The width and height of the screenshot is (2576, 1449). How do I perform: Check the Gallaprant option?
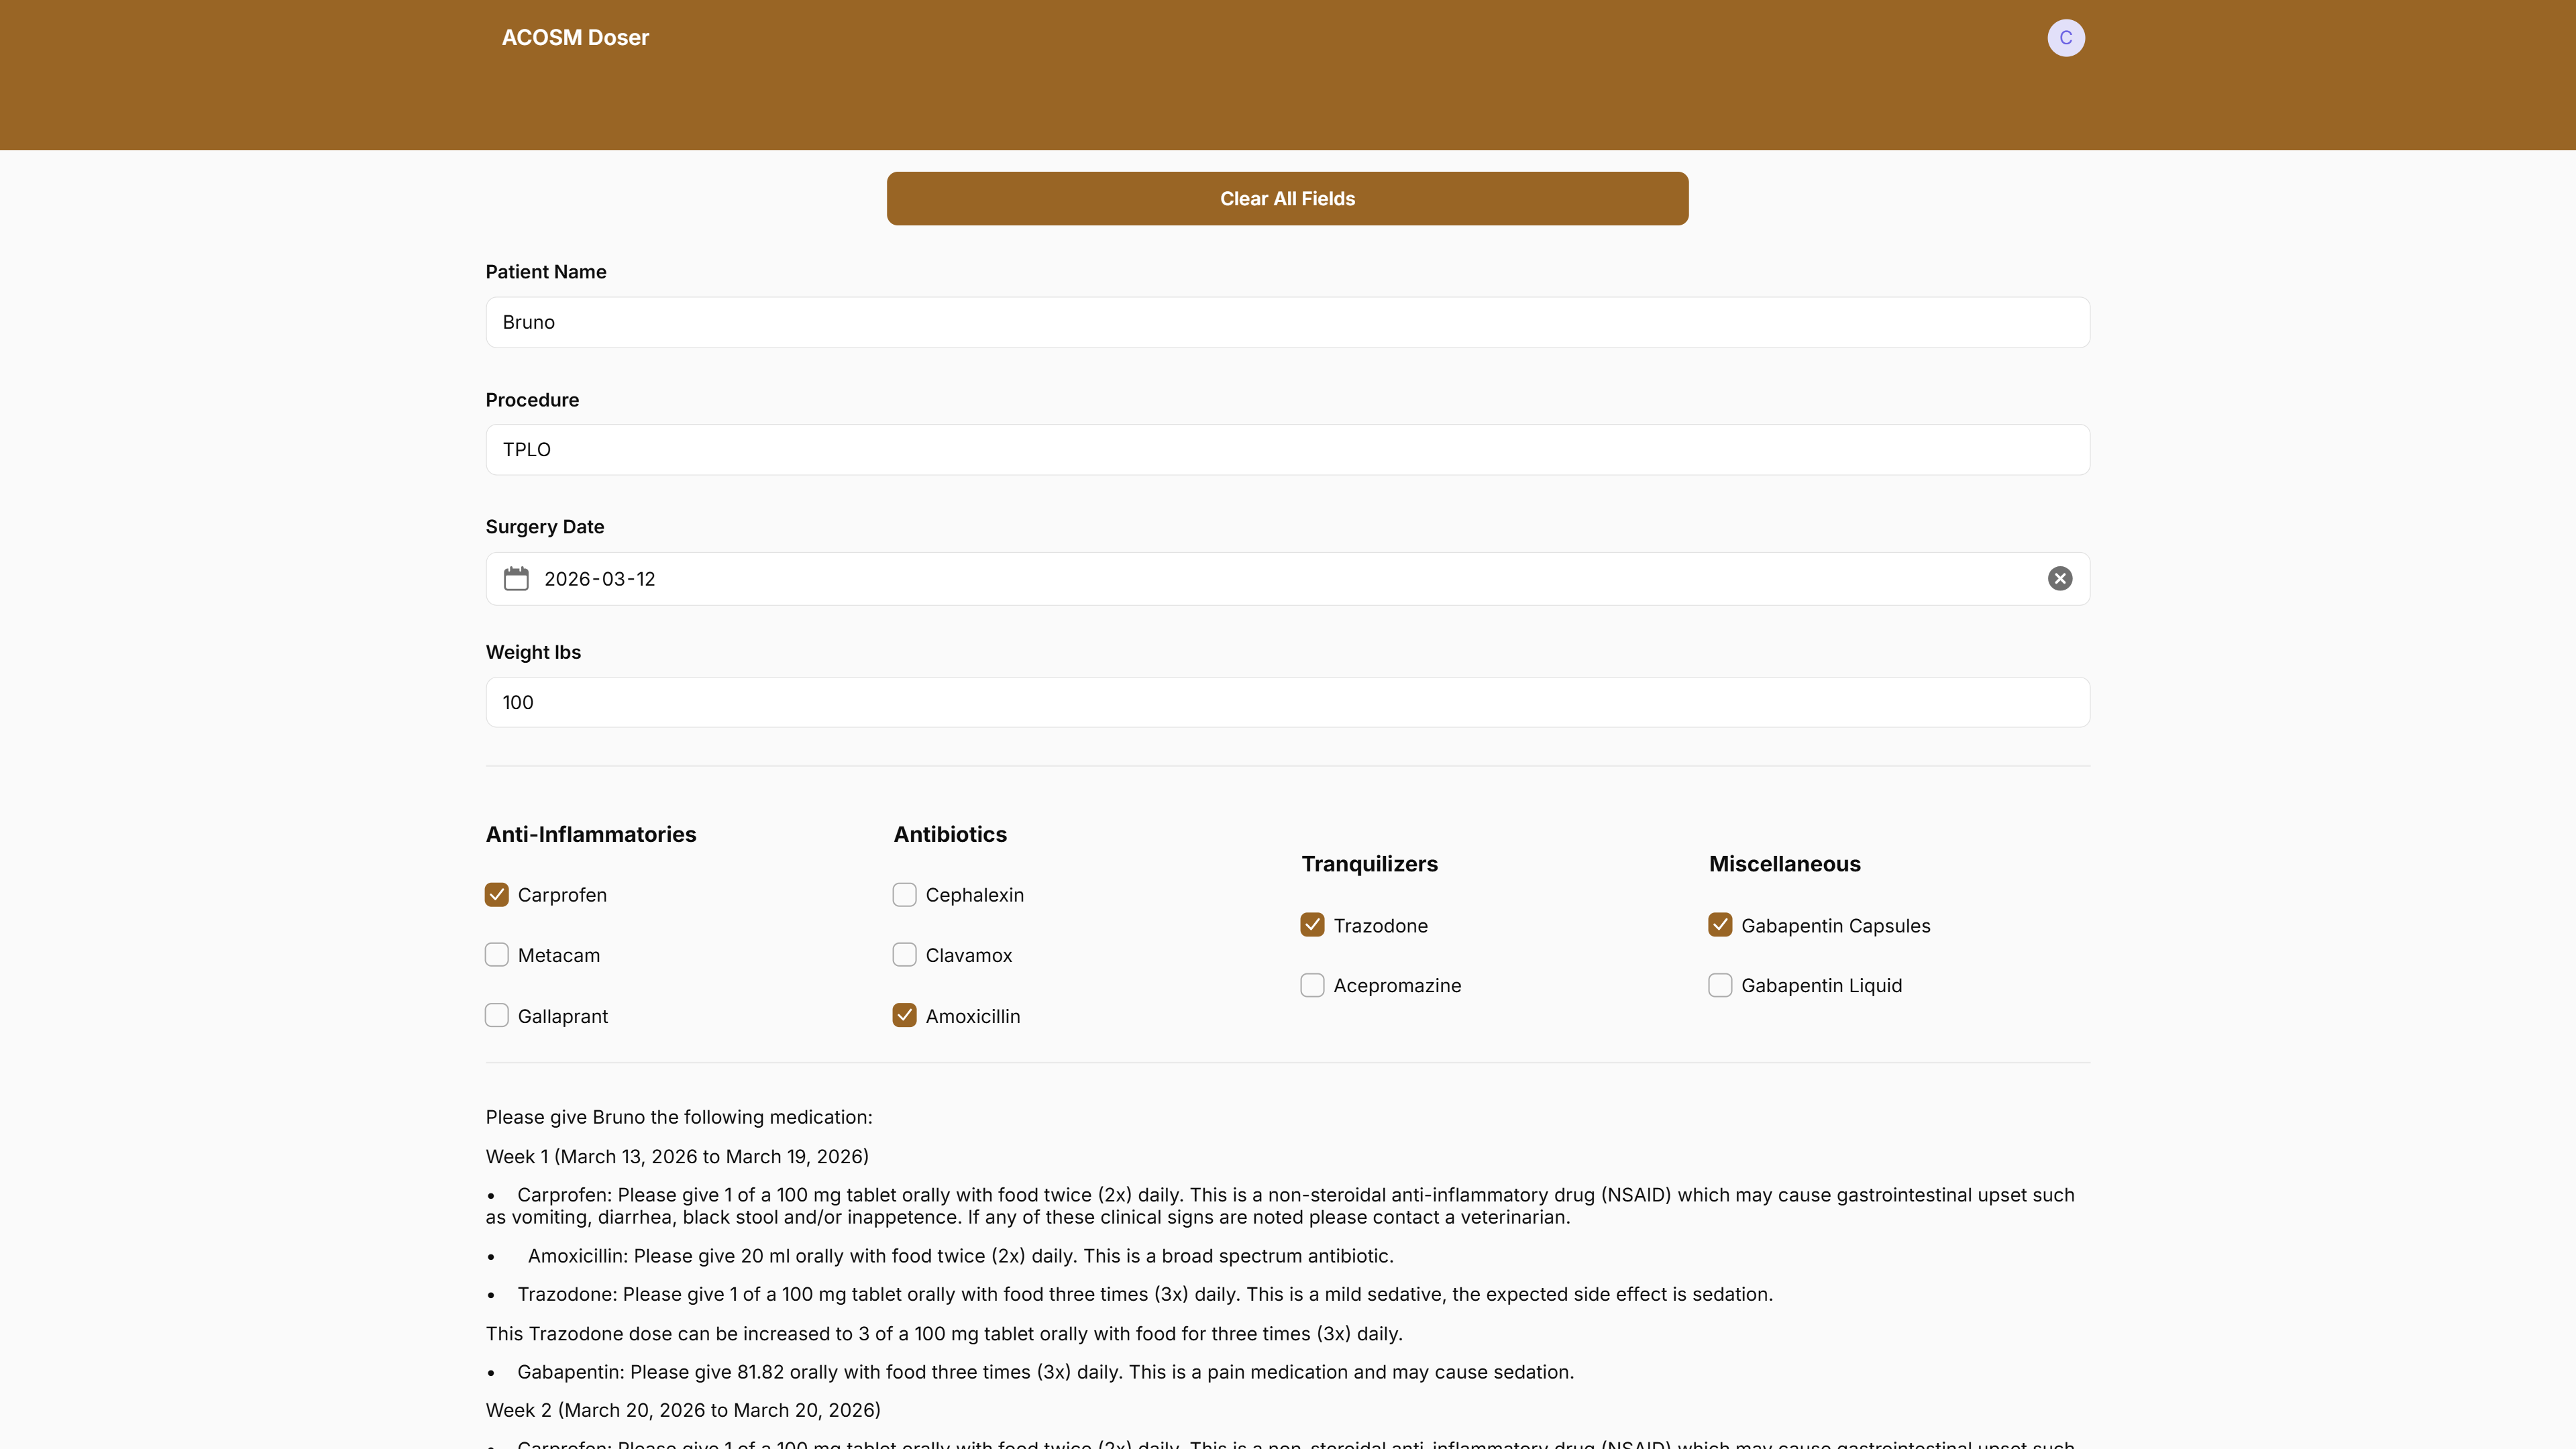tap(497, 1016)
